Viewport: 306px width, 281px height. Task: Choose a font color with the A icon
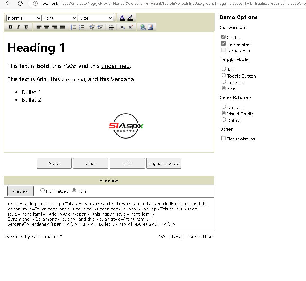coord(122,18)
